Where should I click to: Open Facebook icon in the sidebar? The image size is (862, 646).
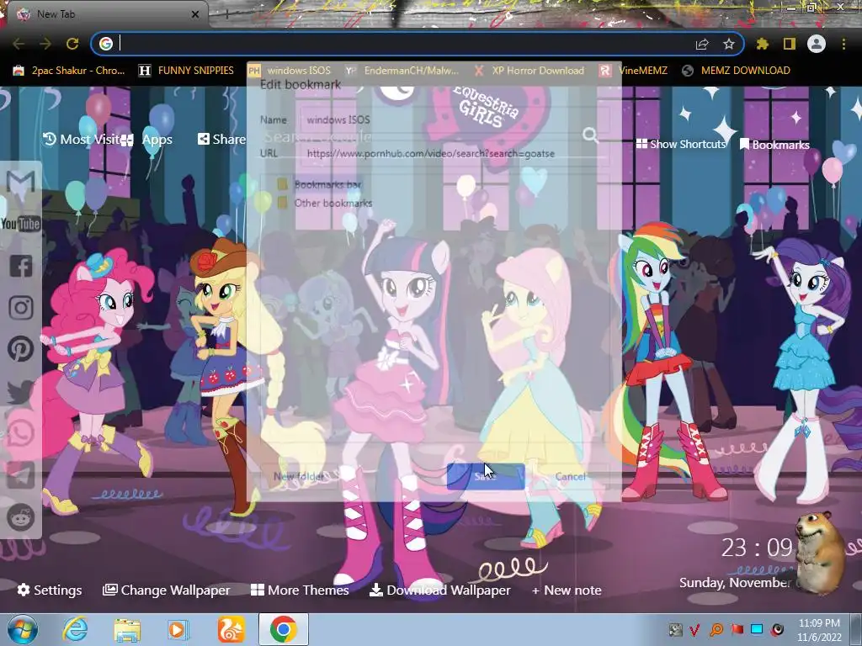(x=21, y=266)
